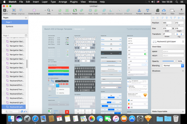Click the layer list scrollbar
Image resolution: width=187 pixels, height=124 pixels.
click(27, 64)
